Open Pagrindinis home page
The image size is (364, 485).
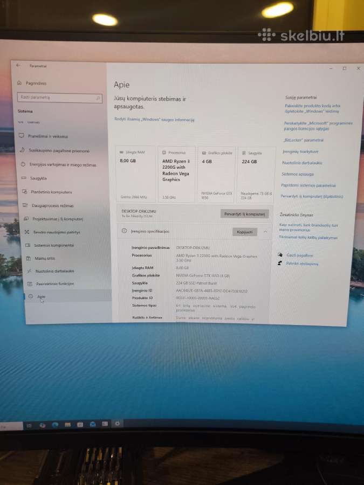(36, 83)
